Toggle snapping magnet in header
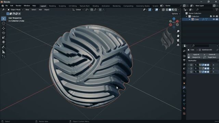This screenshot has height=123, width=219. point(92,10)
